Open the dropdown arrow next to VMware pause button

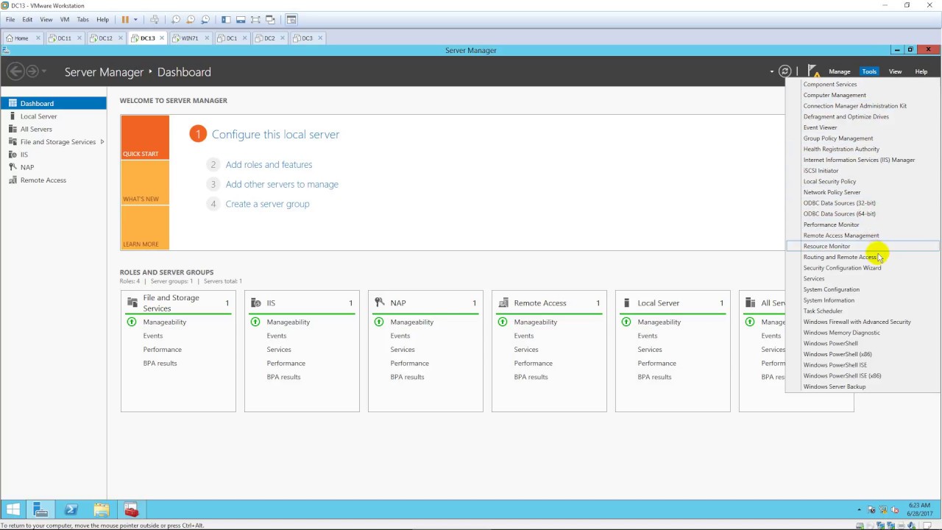pyautogui.click(x=135, y=19)
